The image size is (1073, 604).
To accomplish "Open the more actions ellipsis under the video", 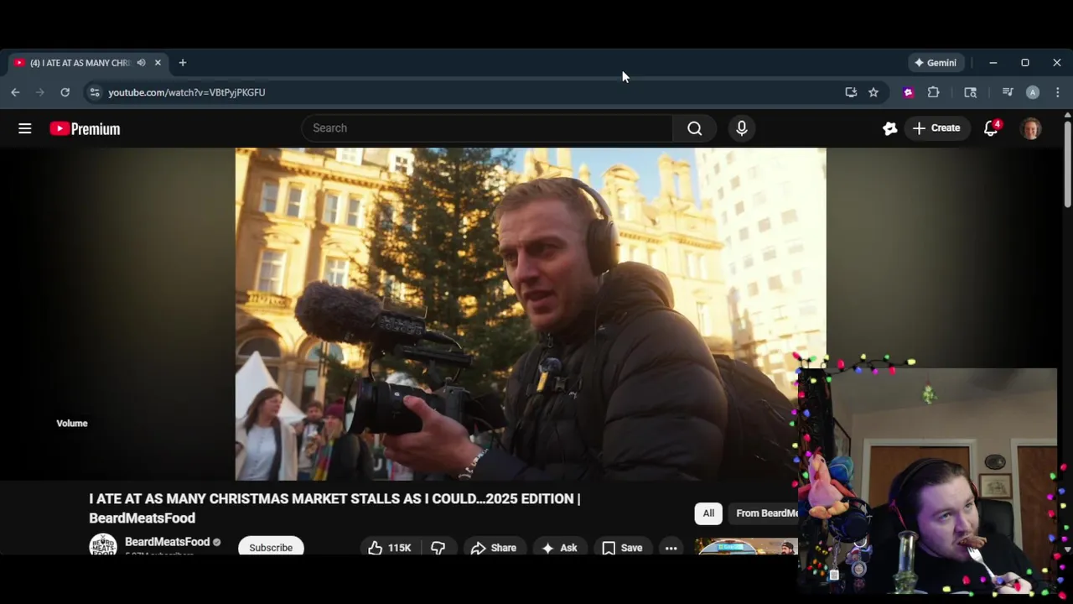I will 671,548.
